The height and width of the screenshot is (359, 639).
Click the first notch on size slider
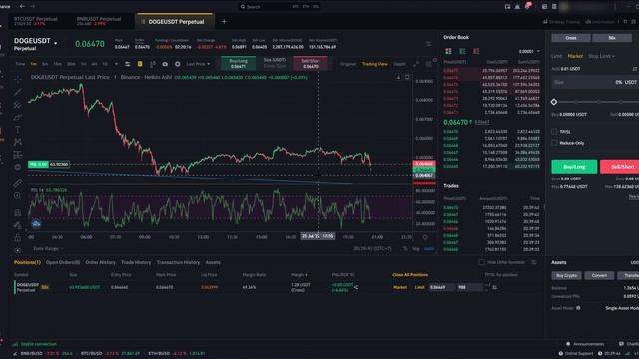(576, 102)
